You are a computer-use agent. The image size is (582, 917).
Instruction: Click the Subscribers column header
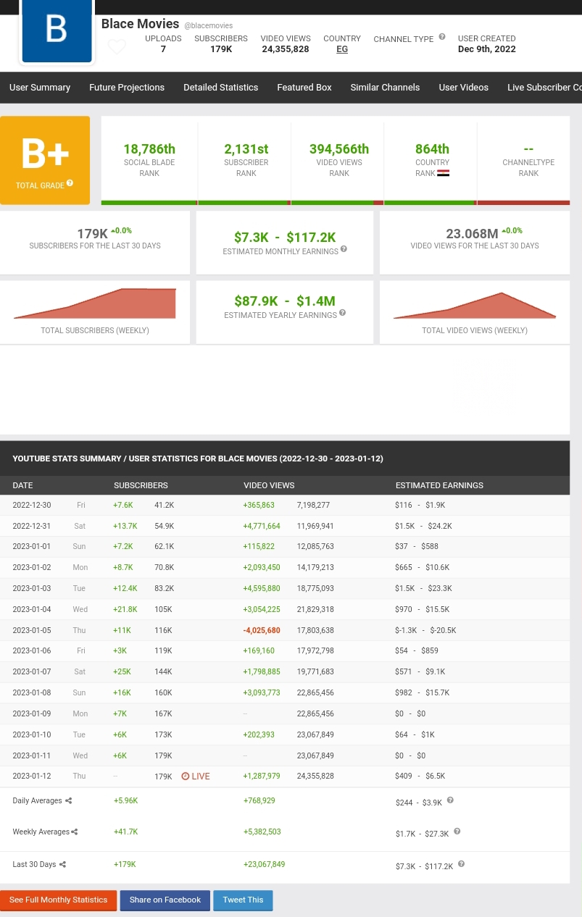[141, 485]
